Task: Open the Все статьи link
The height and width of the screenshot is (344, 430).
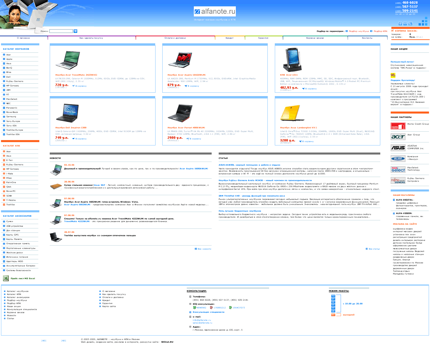Action: point(374,249)
